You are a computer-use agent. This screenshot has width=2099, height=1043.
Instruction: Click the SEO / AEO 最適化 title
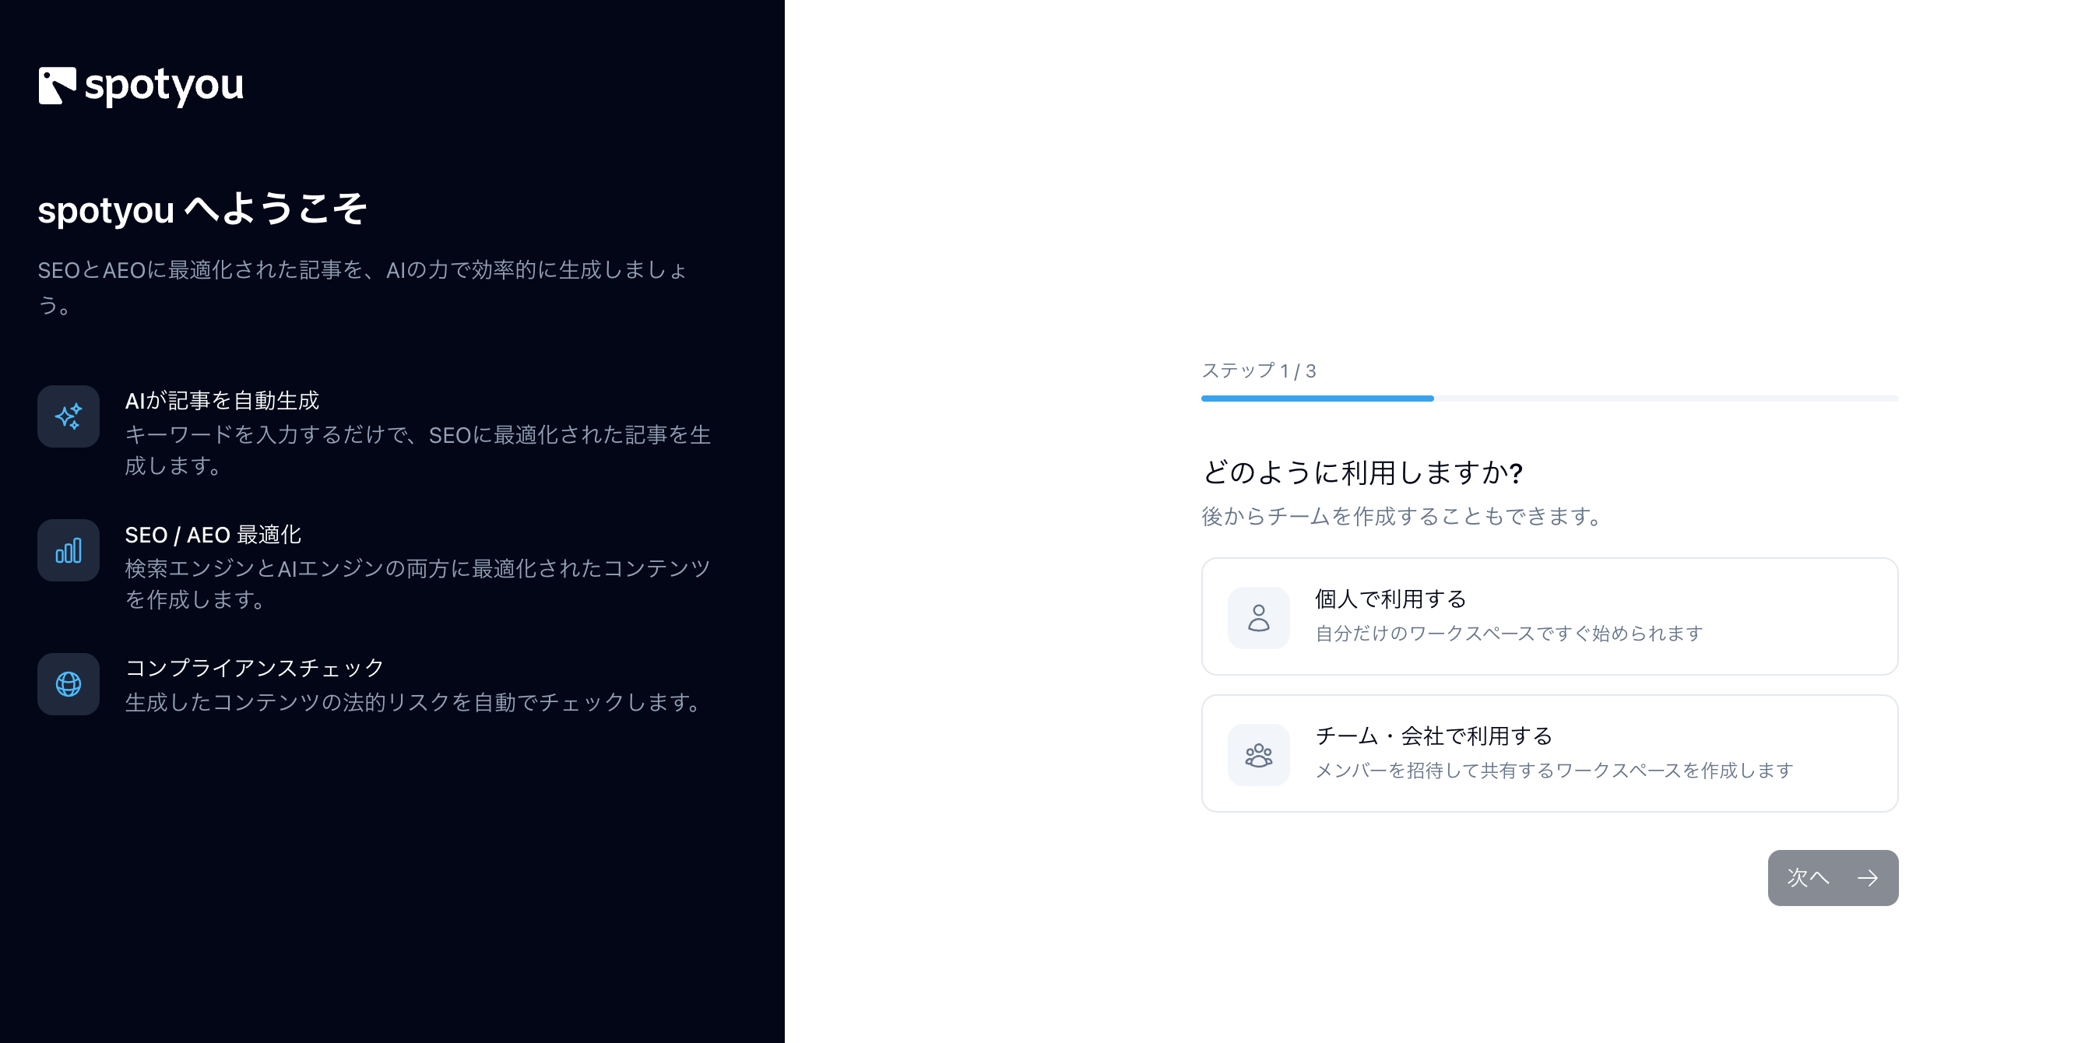pos(213,535)
